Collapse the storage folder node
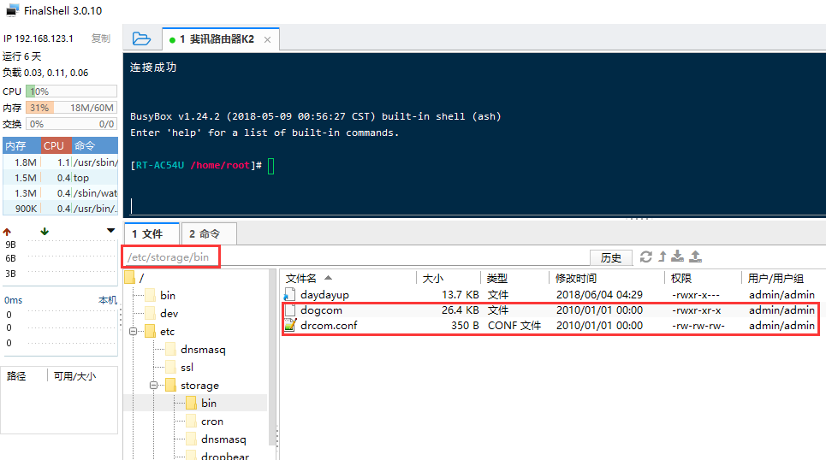Viewport: 826px width, 460px height. click(x=154, y=386)
